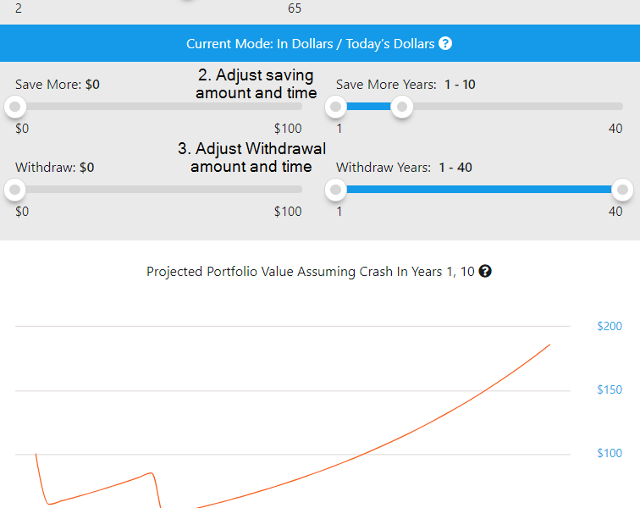The width and height of the screenshot is (640, 508).
Task: Select the Save More Years start handle
Action: tap(336, 107)
